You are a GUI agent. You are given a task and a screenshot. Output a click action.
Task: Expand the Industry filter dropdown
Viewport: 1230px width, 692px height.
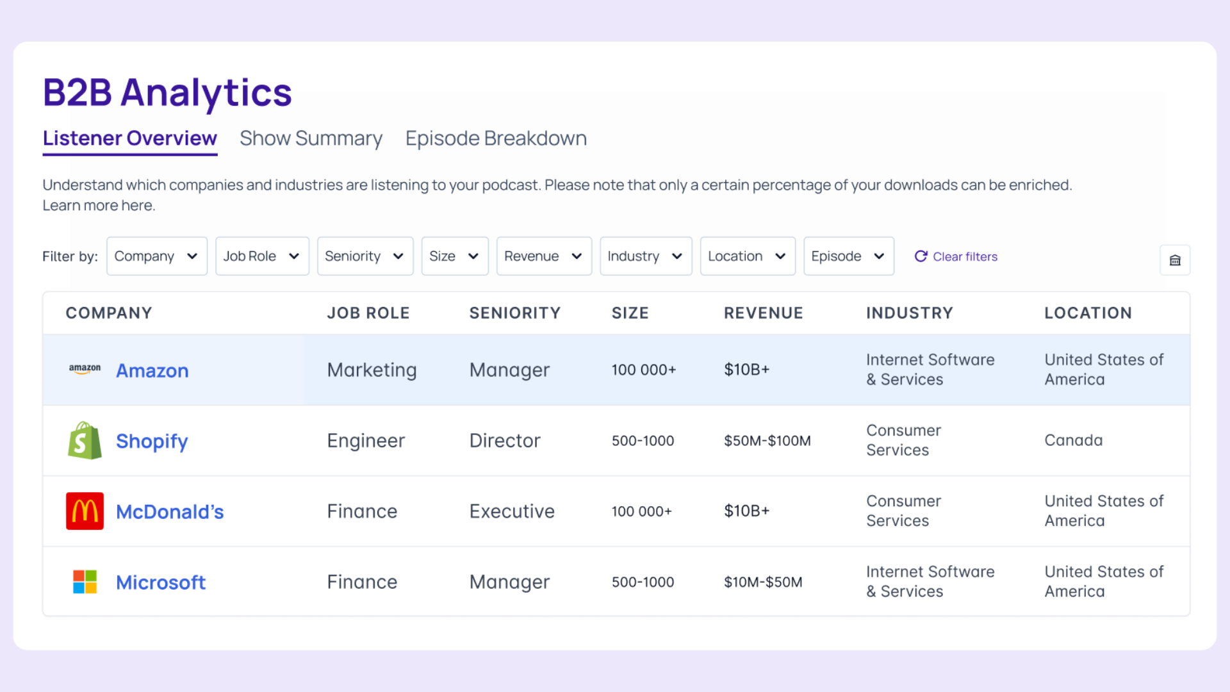click(x=645, y=256)
